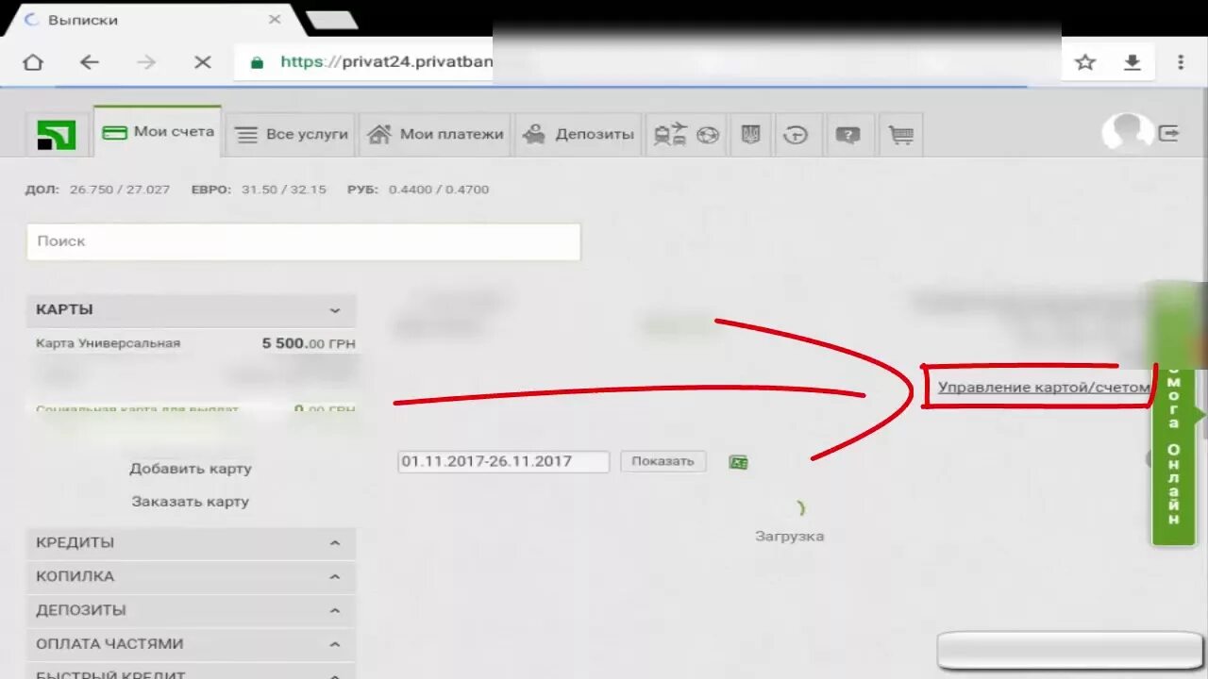Close the Выписки browser tab
This screenshot has width=1208, height=679.
click(275, 19)
